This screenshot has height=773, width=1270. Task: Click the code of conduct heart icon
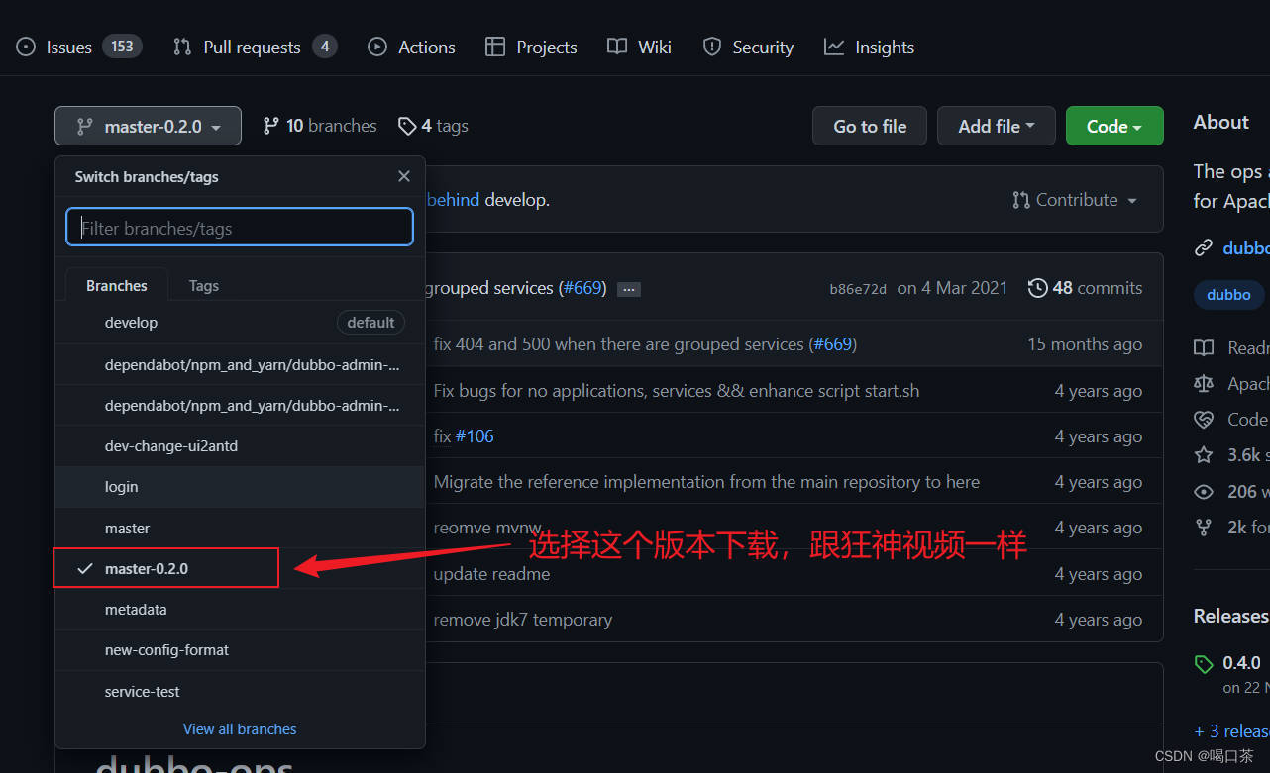(x=1204, y=420)
